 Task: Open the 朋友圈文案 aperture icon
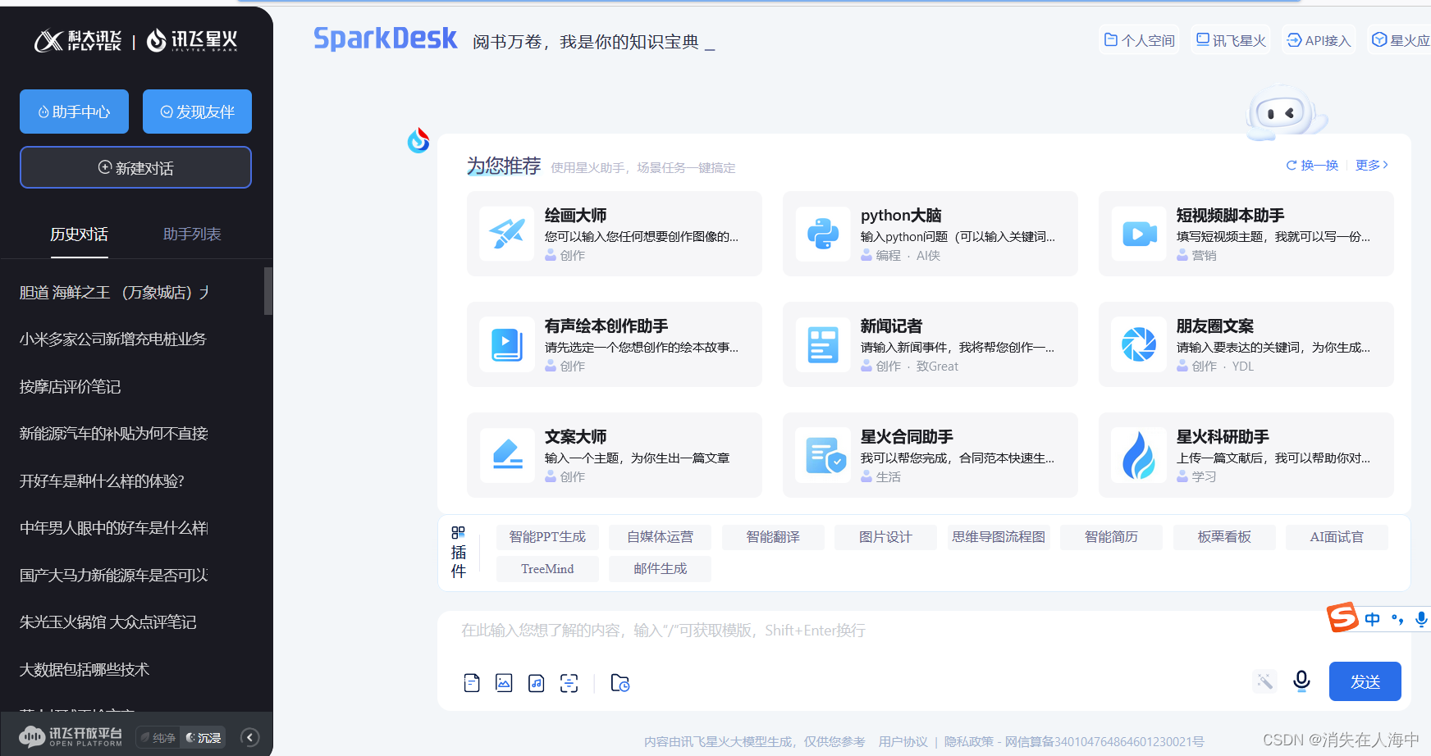[x=1139, y=344]
